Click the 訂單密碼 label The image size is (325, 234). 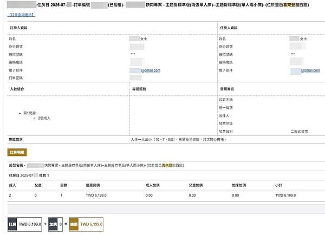(x=16, y=78)
